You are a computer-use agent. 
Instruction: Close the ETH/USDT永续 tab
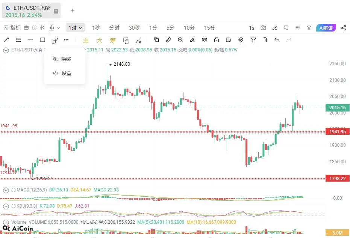(56, 11)
